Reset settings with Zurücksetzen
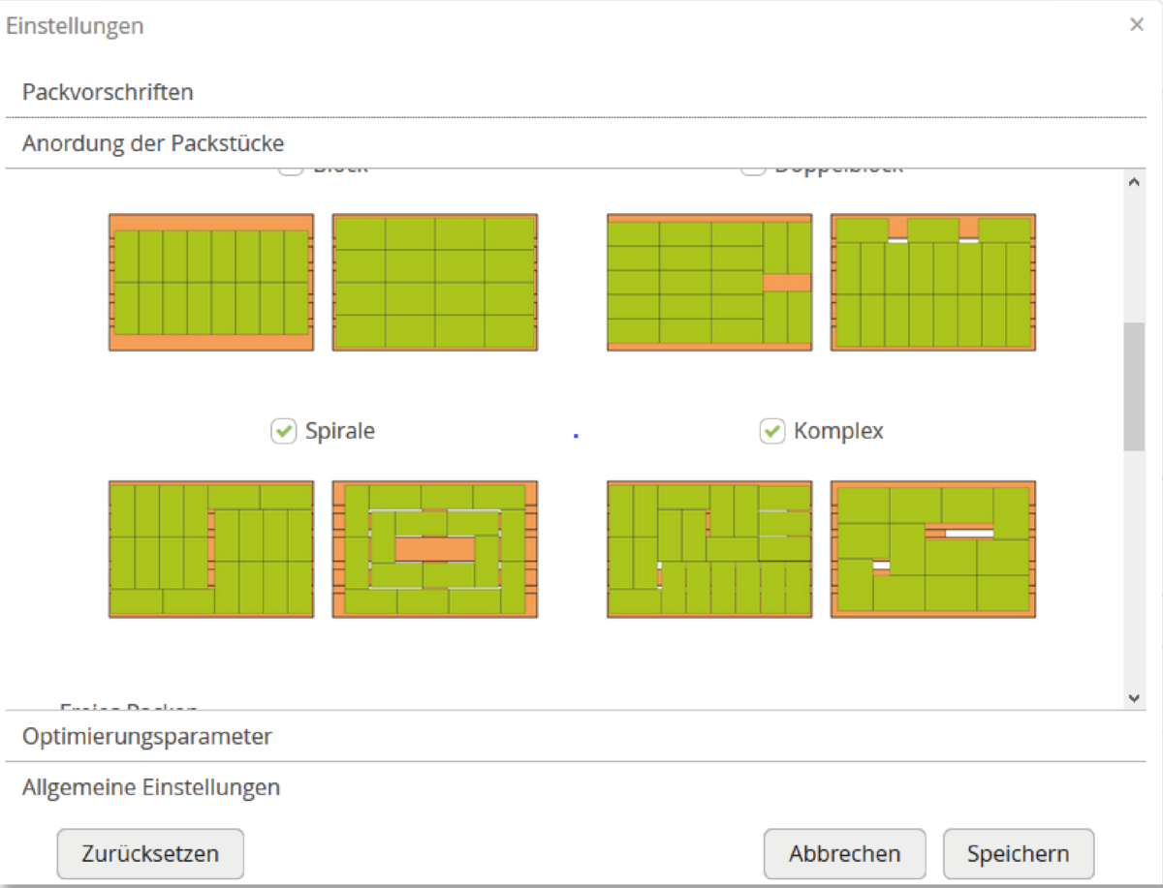 click(x=149, y=853)
